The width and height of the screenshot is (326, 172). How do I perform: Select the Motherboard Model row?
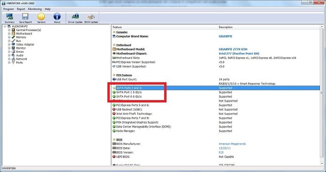[x=216, y=49]
